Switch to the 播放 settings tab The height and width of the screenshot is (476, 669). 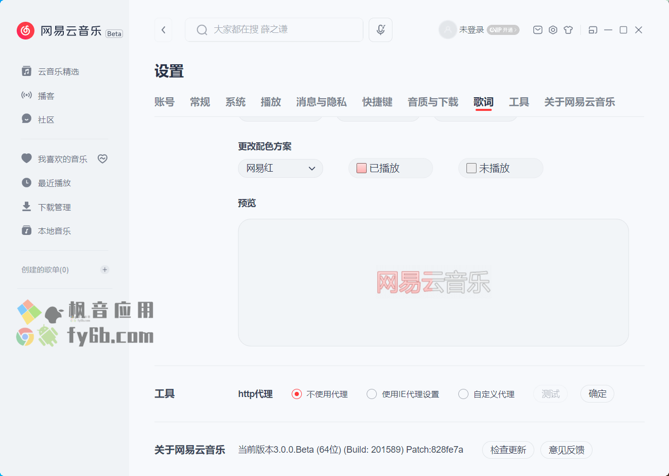(x=271, y=102)
